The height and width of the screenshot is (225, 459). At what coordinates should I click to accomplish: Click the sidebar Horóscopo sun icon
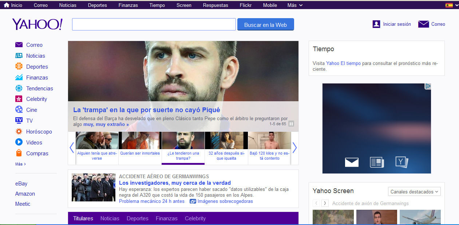19,131
